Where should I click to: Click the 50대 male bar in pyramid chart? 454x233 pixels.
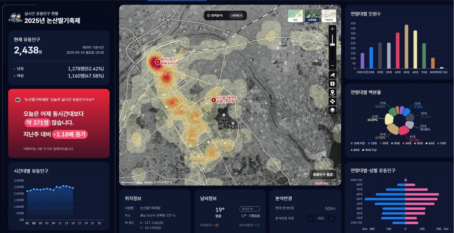point(385,199)
